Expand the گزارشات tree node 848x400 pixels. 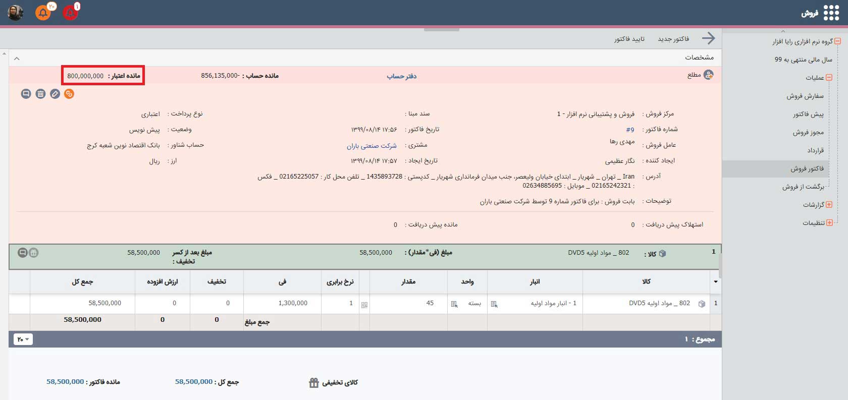pos(829,205)
